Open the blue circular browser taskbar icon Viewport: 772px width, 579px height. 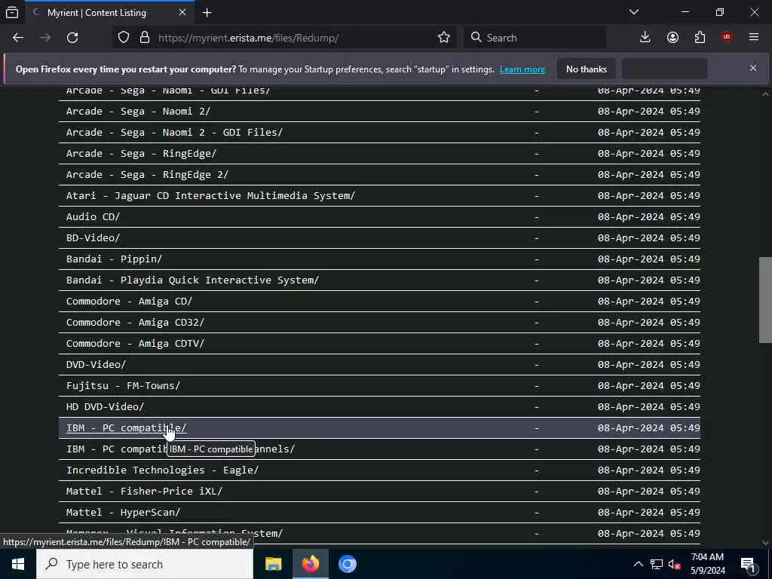pos(347,564)
